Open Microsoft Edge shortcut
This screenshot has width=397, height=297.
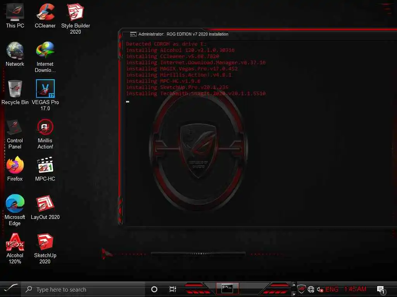point(15,210)
